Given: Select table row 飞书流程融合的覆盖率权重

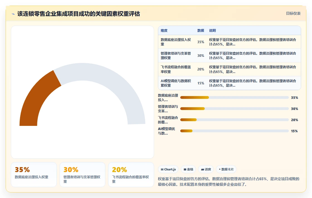Looking at the screenshot, I should click(x=230, y=69).
